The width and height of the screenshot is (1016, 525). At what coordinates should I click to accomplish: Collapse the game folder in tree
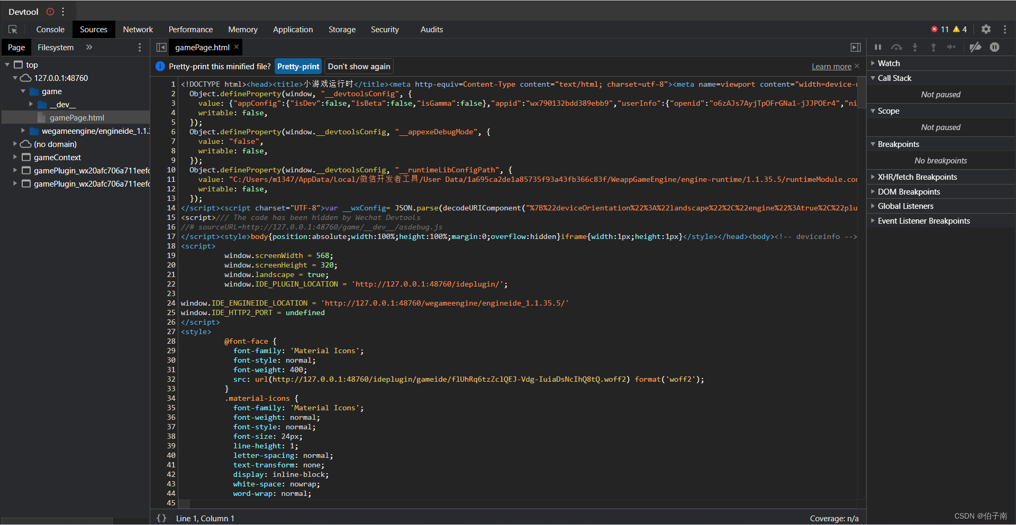(x=23, y=91)
